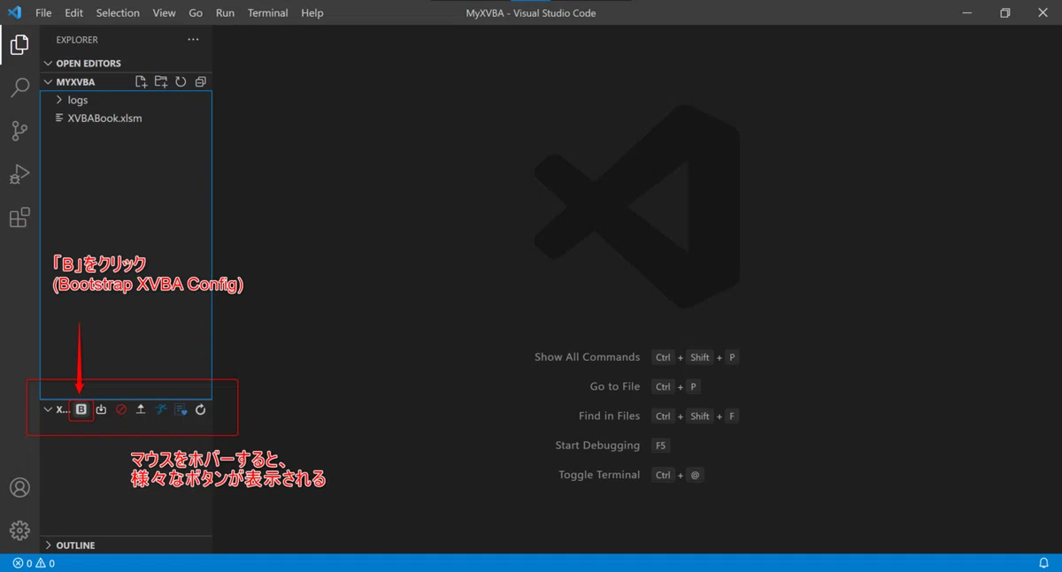The image size is (1062, 572).
Task: Open the View menu
Action: [x=164, y=13]
